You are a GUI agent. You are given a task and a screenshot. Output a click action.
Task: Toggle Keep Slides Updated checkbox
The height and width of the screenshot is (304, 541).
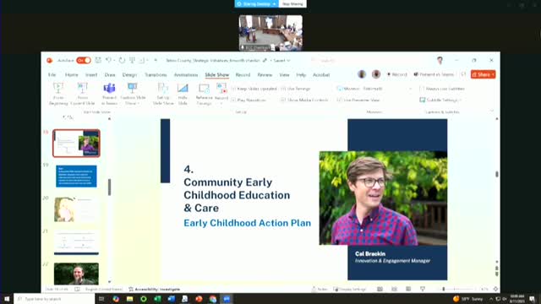pos(233,89)
